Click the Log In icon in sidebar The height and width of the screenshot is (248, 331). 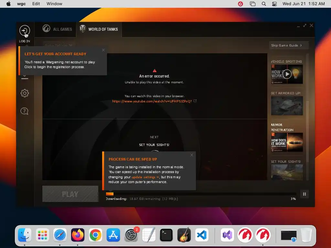click(x=25, y=31)
